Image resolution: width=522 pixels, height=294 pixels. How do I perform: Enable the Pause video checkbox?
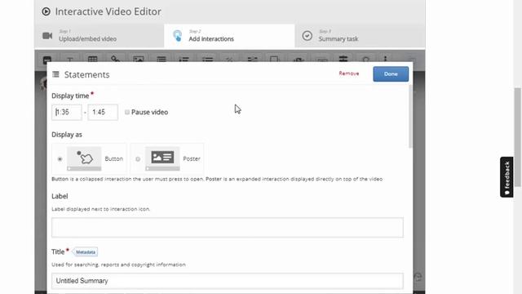[127, 113]
